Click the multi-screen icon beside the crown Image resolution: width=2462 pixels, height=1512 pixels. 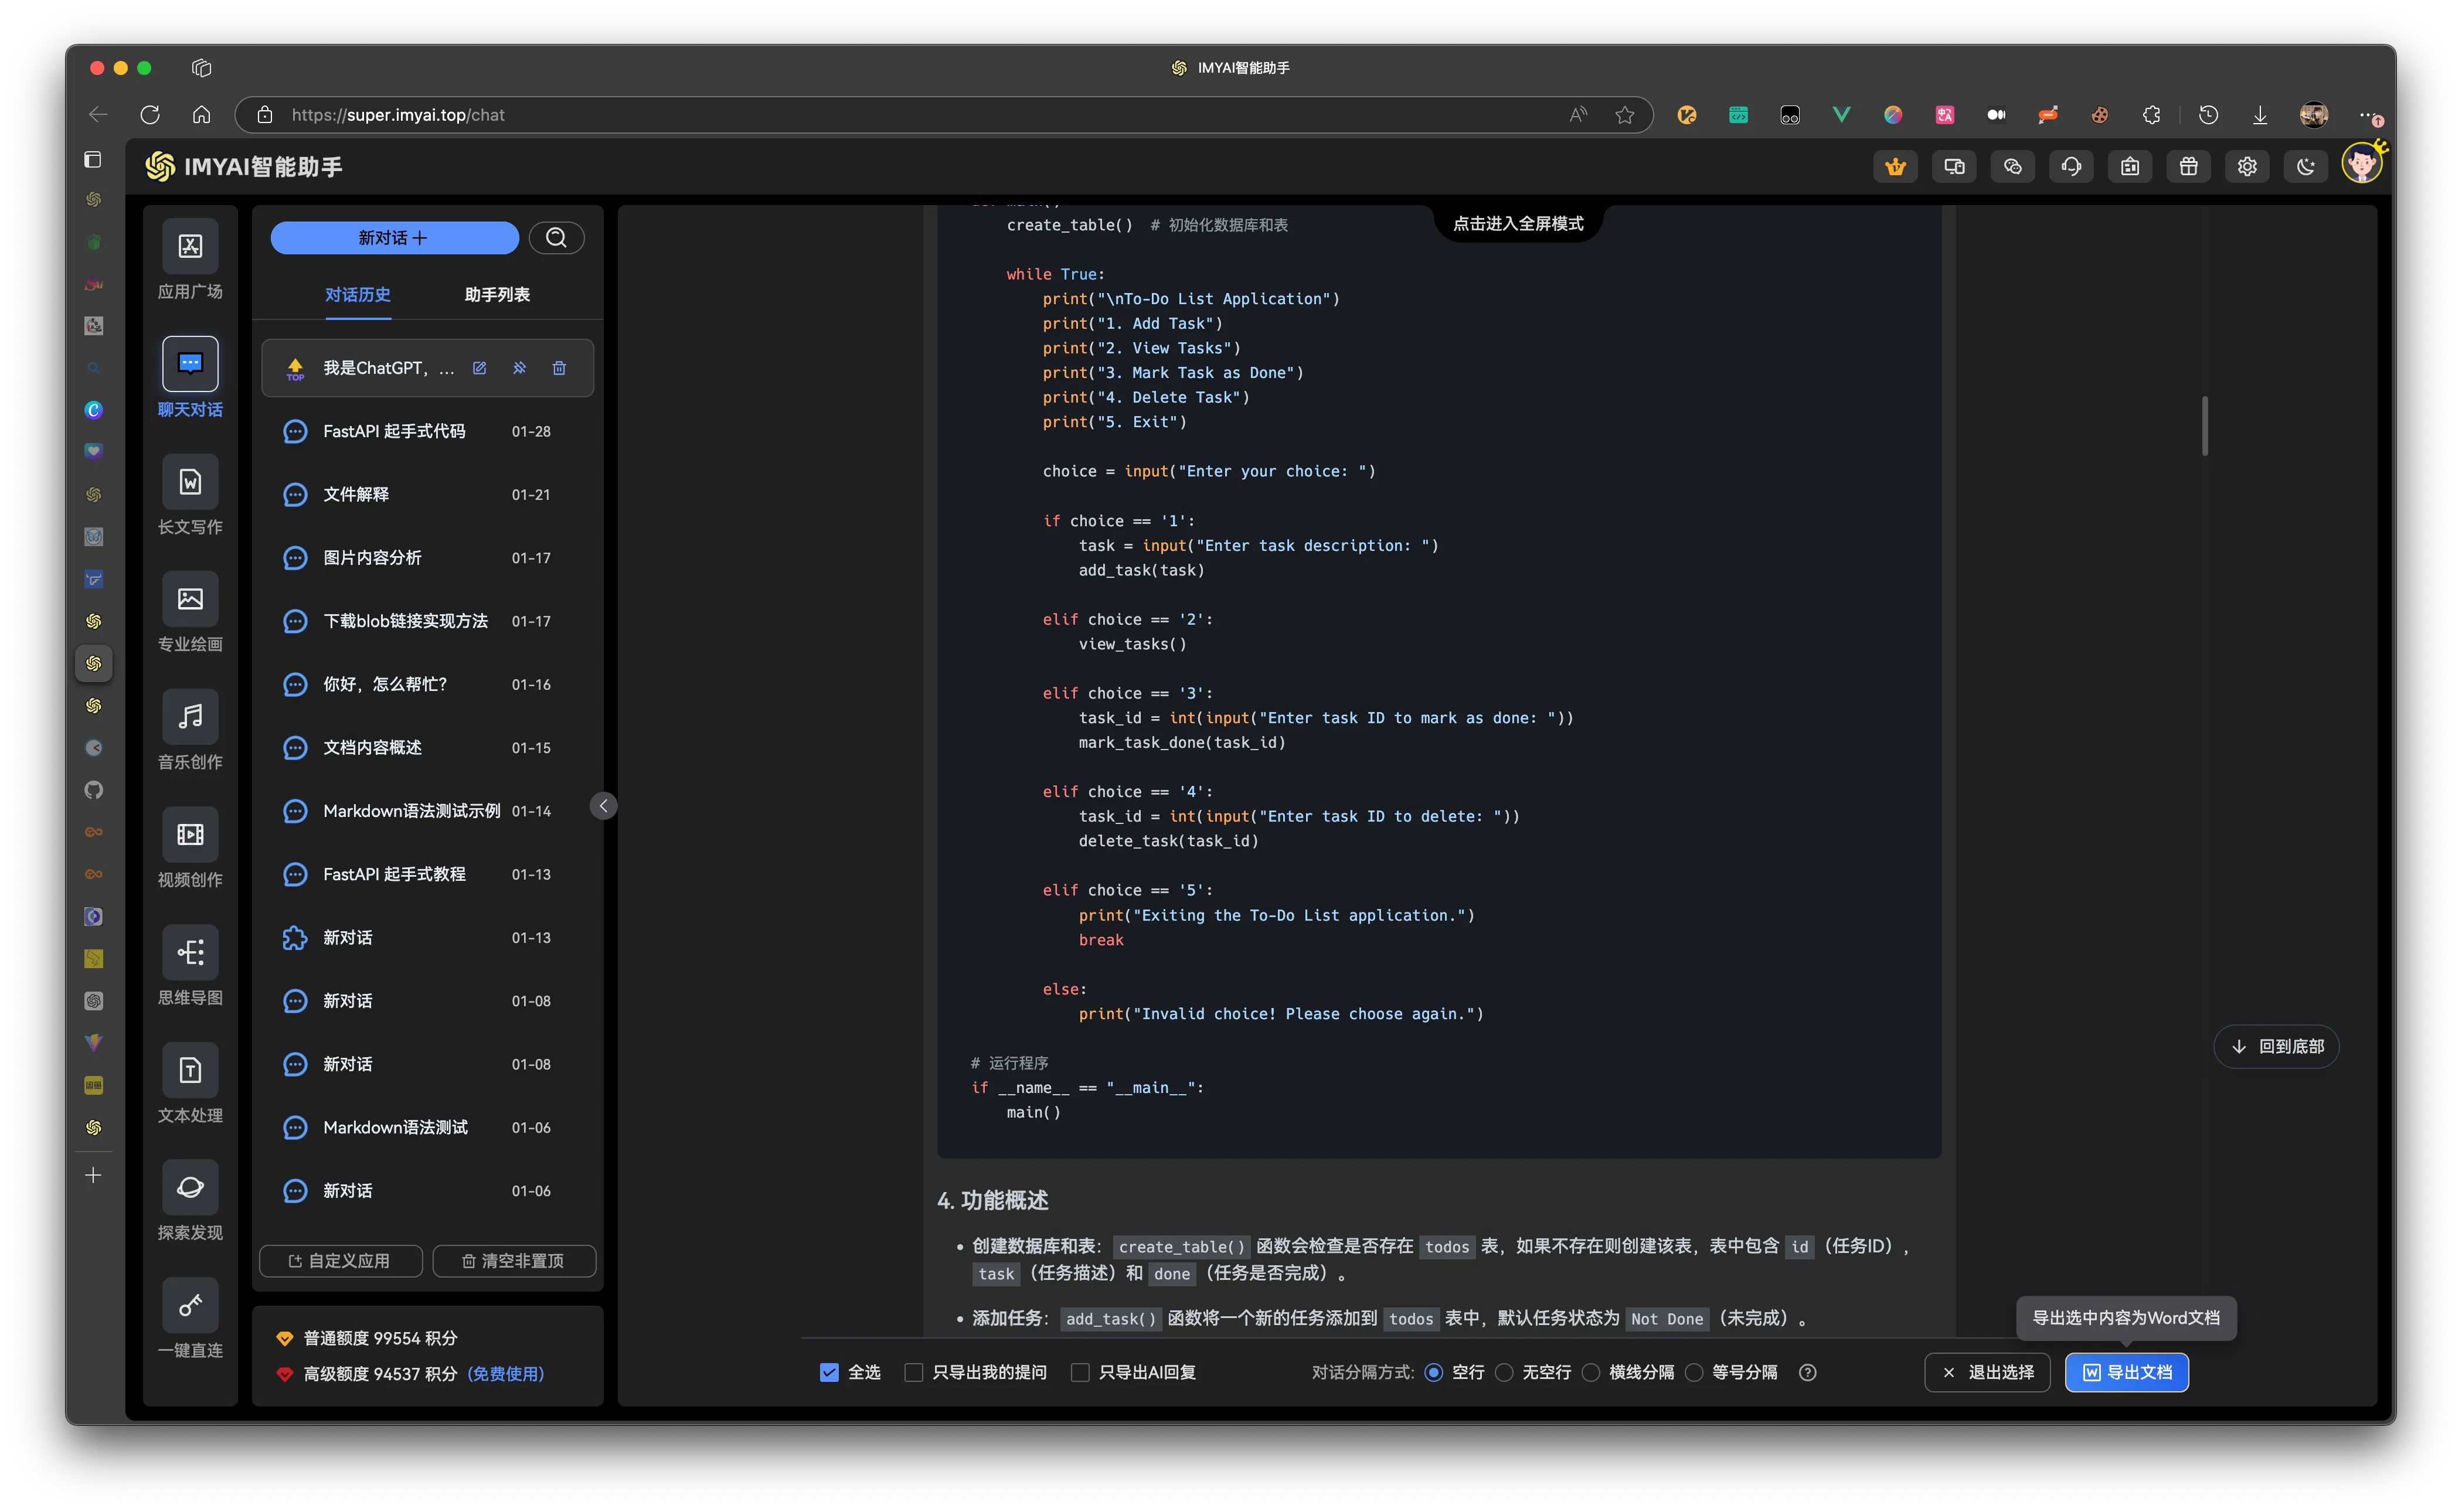point(1954,167)
